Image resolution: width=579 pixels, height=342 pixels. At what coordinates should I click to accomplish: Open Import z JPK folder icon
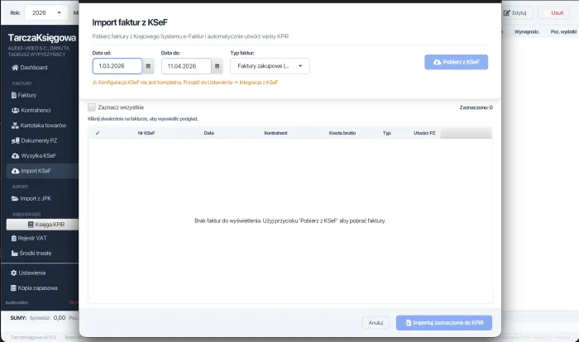pyautogui.click(x=15, y=198)
